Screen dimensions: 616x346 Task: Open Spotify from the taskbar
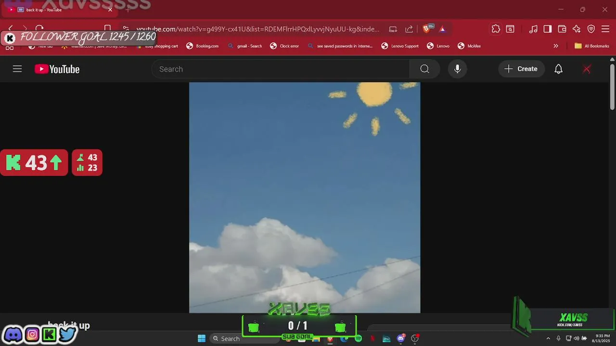click(x=358, y=338)
